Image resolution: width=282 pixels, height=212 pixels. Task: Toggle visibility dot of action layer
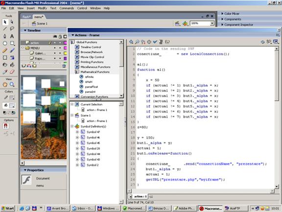click(x=55, y=43)
